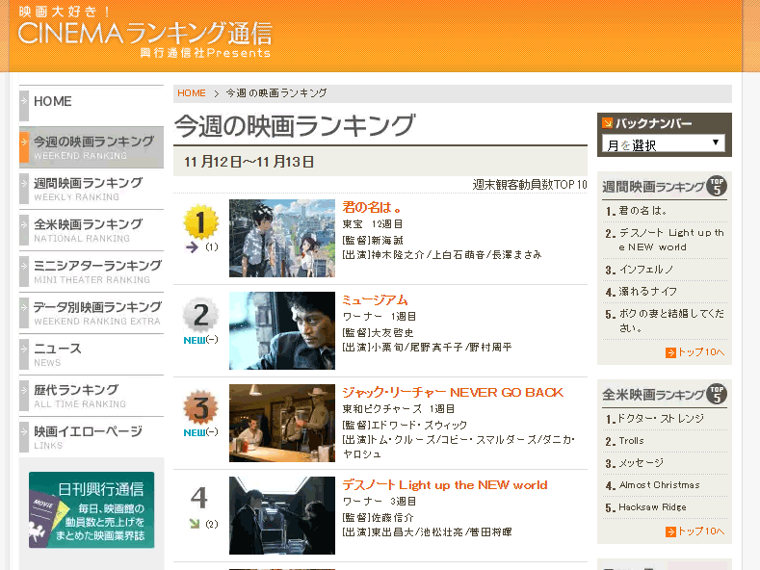Image resolution: width=760 pixels, height=570 pixels.
Task: Click the silver number 2 rank badge
Action: (200, 316)
